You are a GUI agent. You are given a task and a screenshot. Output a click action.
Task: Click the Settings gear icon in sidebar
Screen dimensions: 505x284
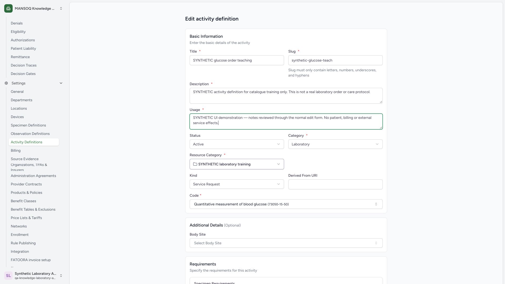pos(6,83)
